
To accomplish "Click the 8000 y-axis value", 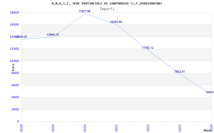I will [15, 73].
